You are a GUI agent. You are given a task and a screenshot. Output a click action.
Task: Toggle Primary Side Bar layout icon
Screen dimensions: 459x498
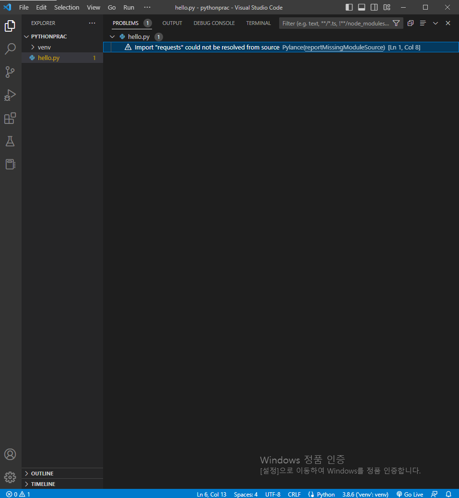pos(349,7)
